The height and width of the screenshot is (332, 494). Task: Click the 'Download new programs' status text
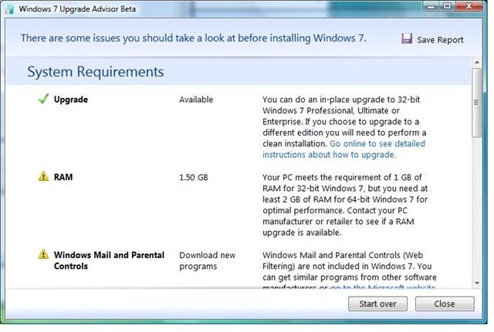coord(205,260)
